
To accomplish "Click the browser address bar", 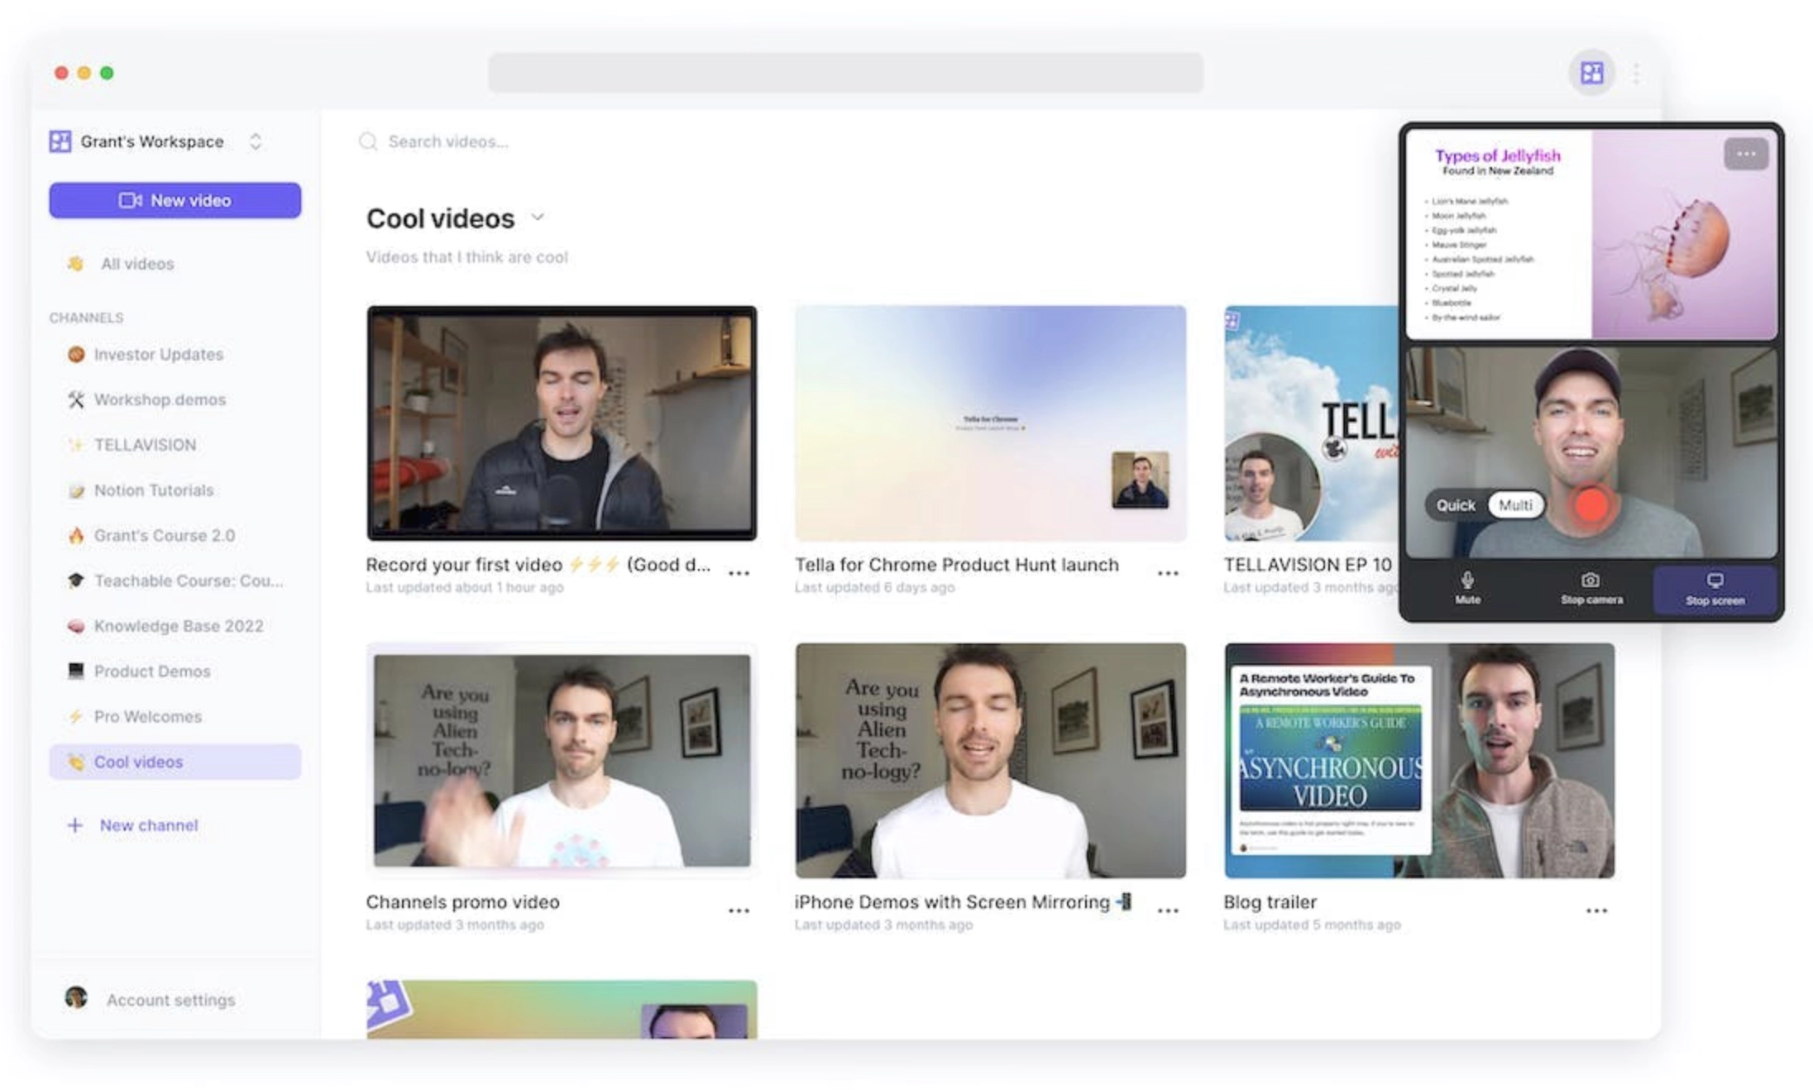I will click(x=845, y=73).
